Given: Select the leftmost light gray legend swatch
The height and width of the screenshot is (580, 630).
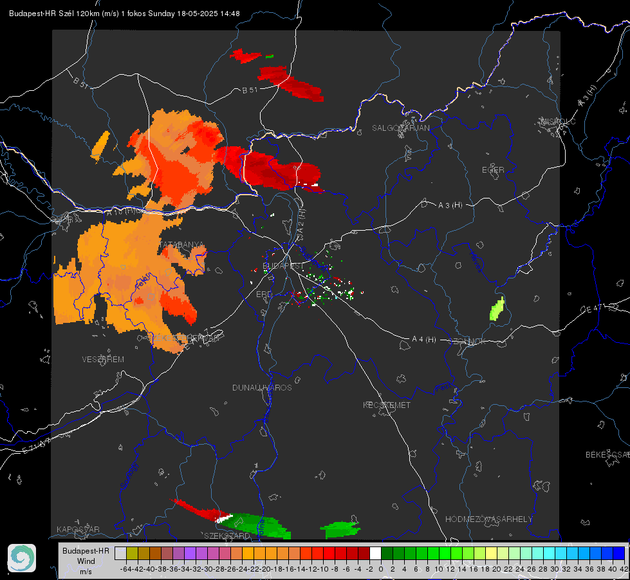Looking at the screenshot, I should coord(120,553).
